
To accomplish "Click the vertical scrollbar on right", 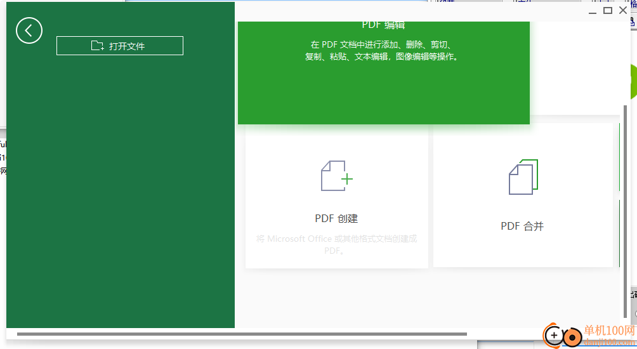I will coord(625,211).
